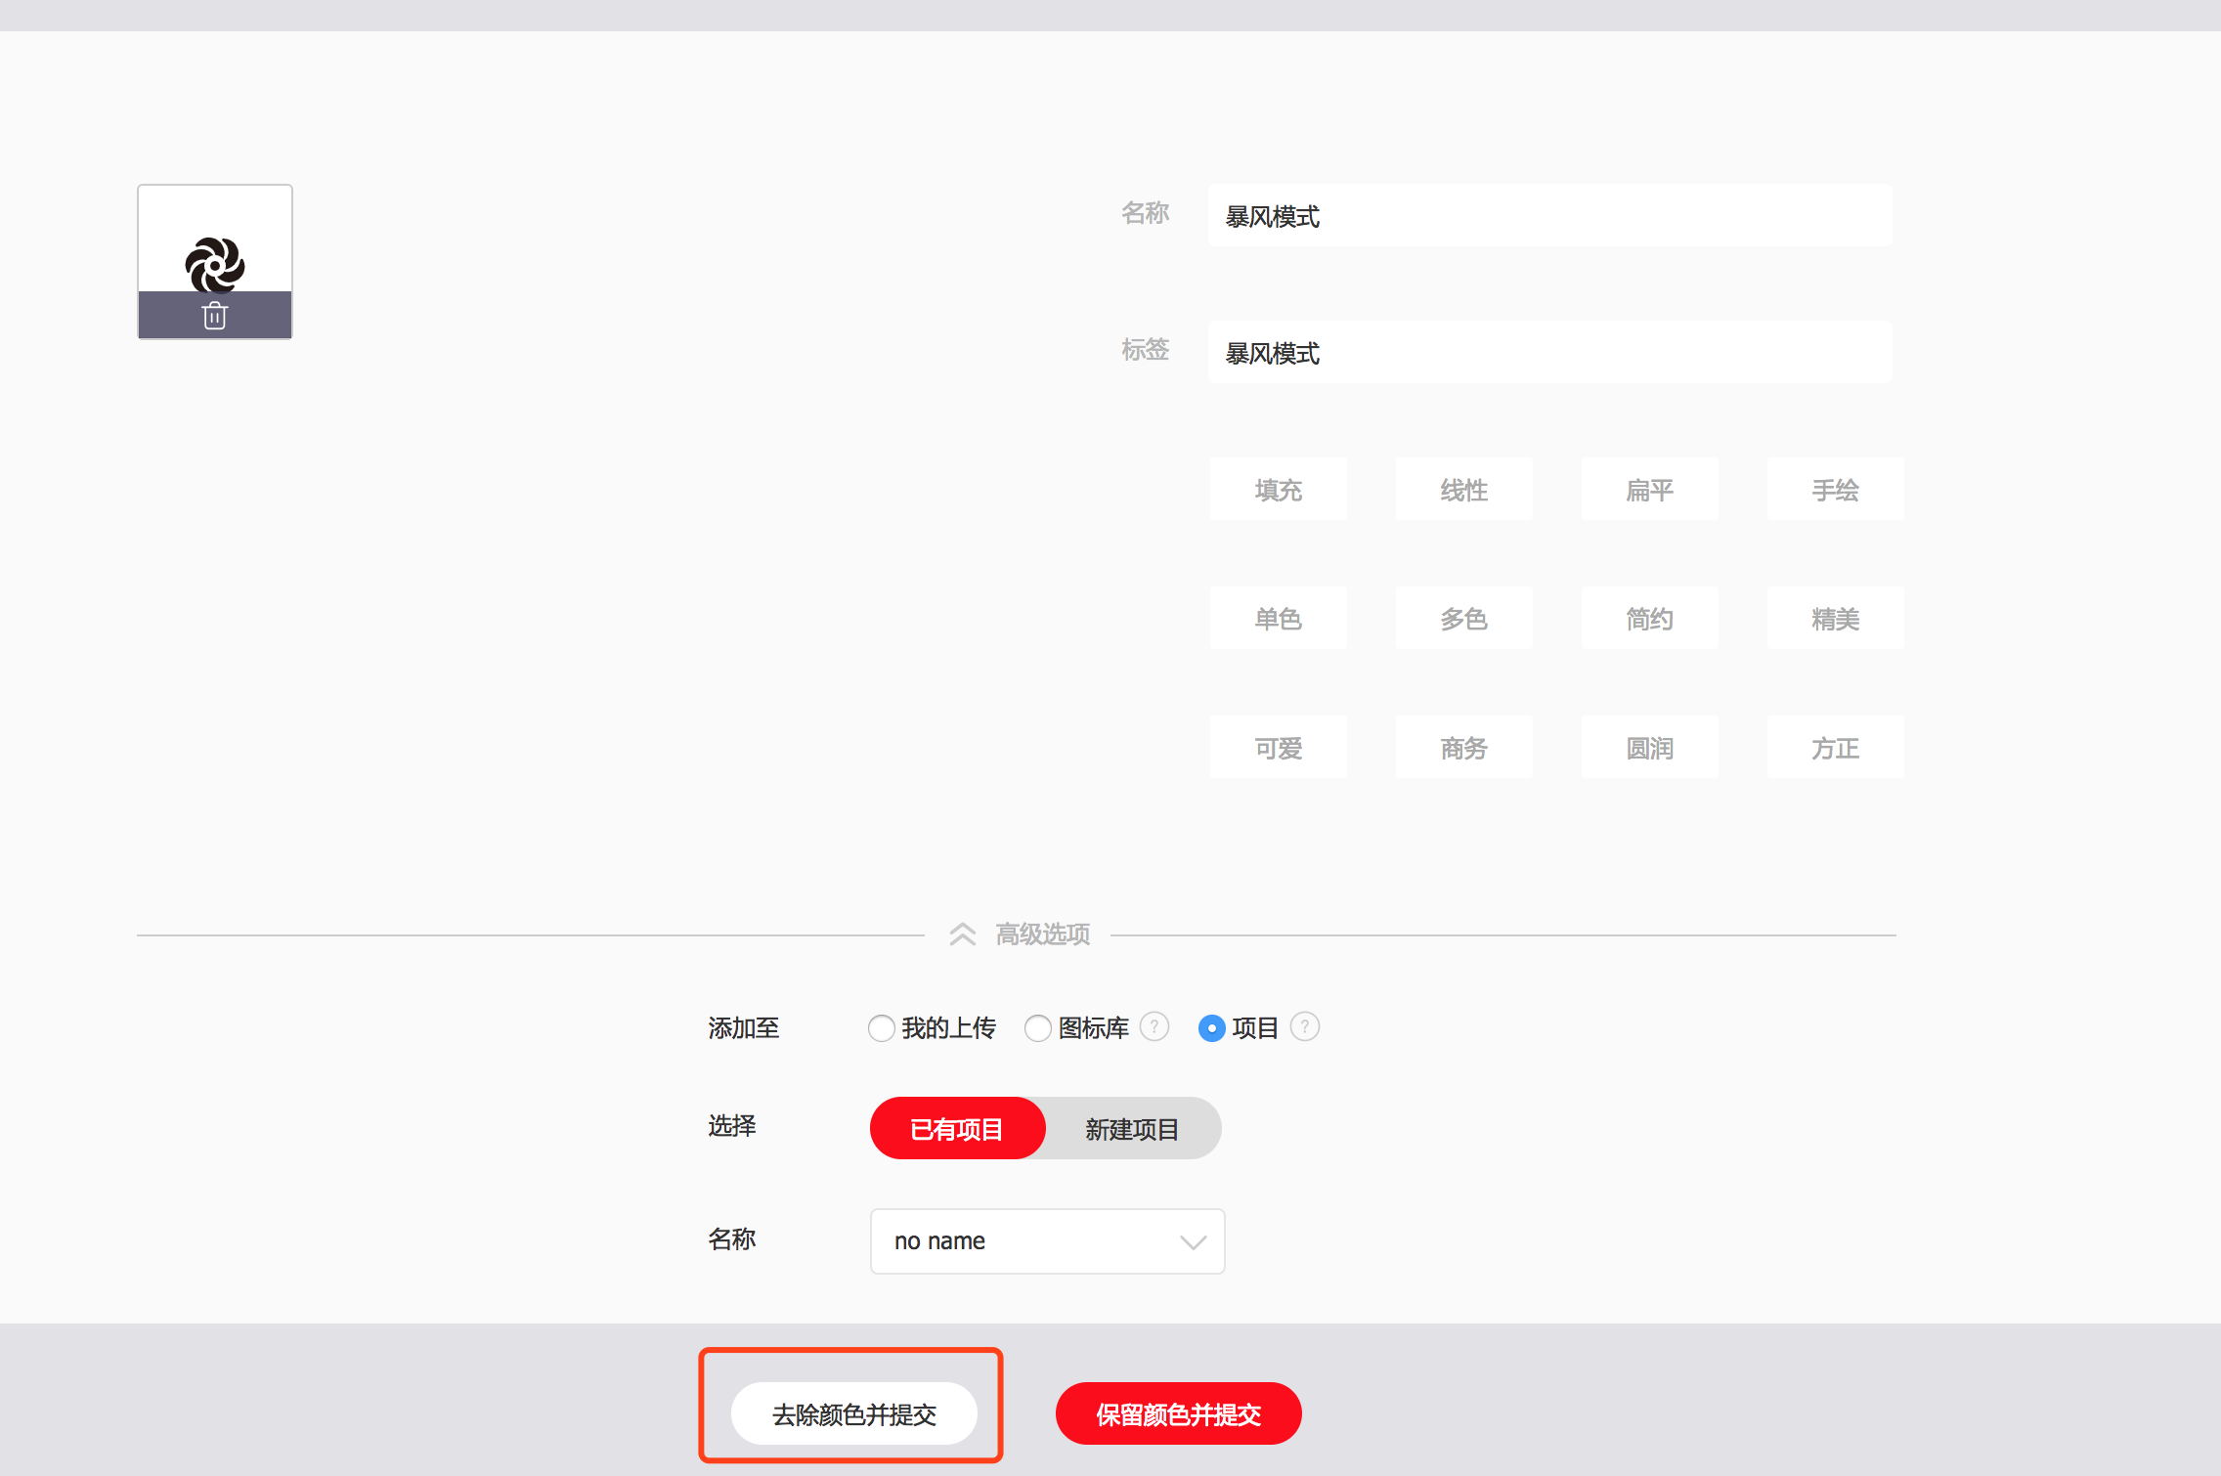The image size is (2221, 1476).
Task: Choose the 线性 style tag
Action: pyautogui.click(x=1463, y=490)
